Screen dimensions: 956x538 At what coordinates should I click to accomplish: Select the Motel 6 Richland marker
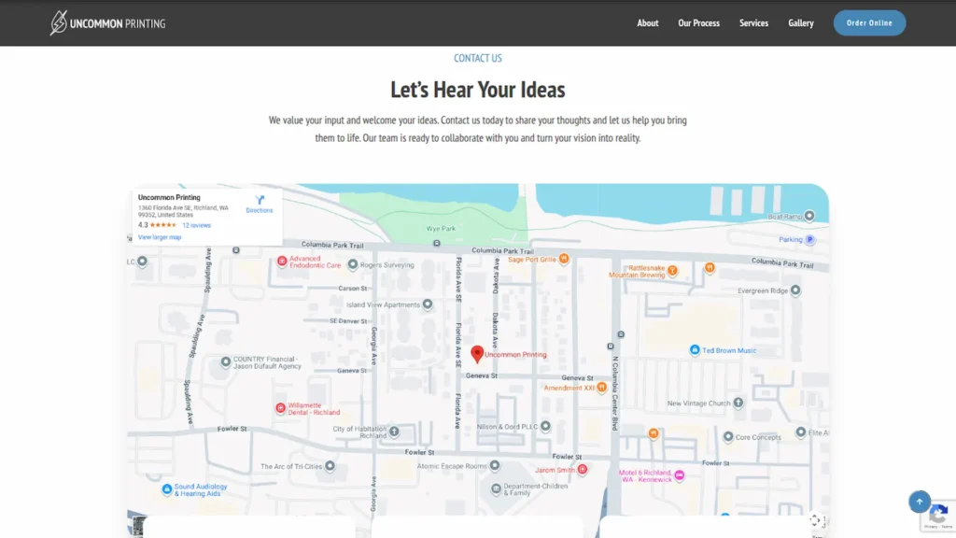680,475
